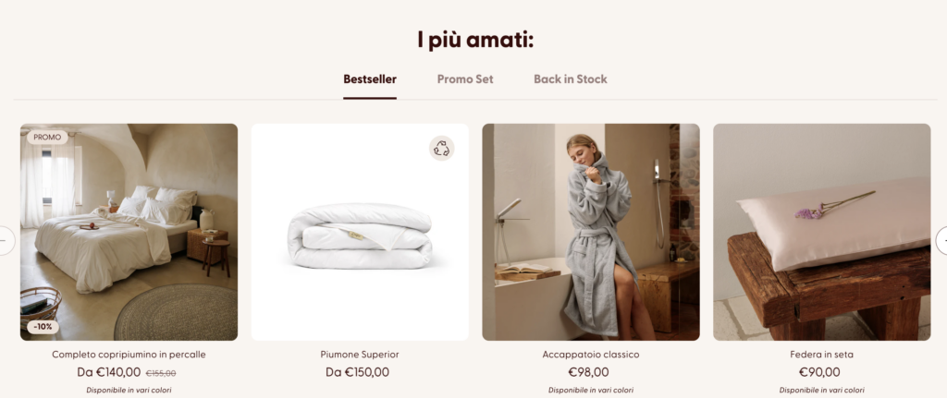This screenshot has width=947, height=398.
Task: Open the Piumone Superior duvet image
Action: click(360, 232)
